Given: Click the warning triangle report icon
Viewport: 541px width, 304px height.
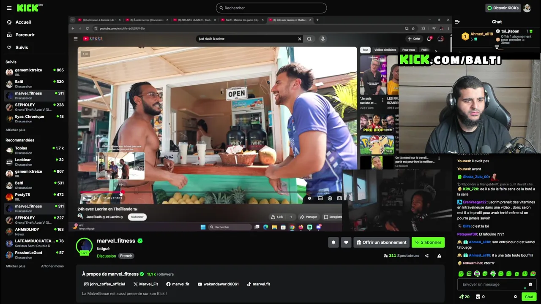Looking at the screenshot, I should 439,256.
